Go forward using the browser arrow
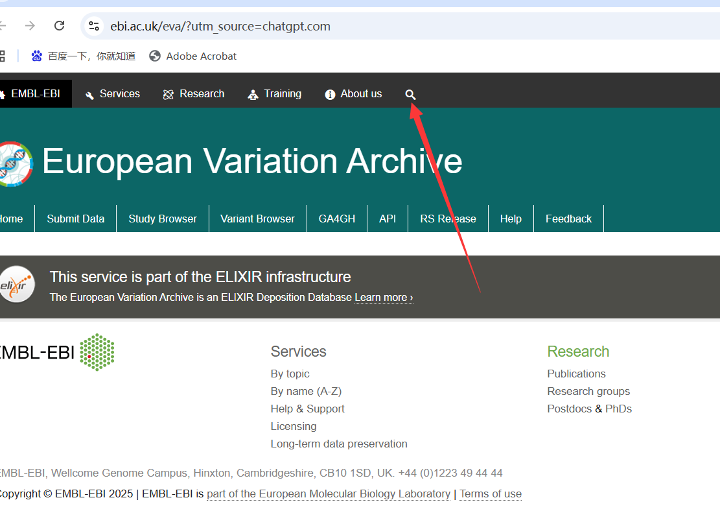 (x=30, y=26)
